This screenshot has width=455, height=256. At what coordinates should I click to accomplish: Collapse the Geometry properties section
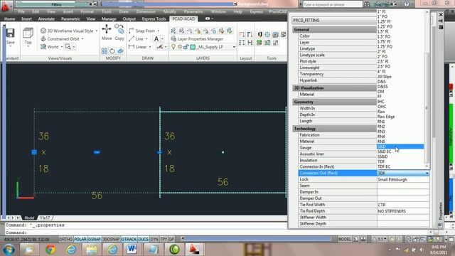334,102
